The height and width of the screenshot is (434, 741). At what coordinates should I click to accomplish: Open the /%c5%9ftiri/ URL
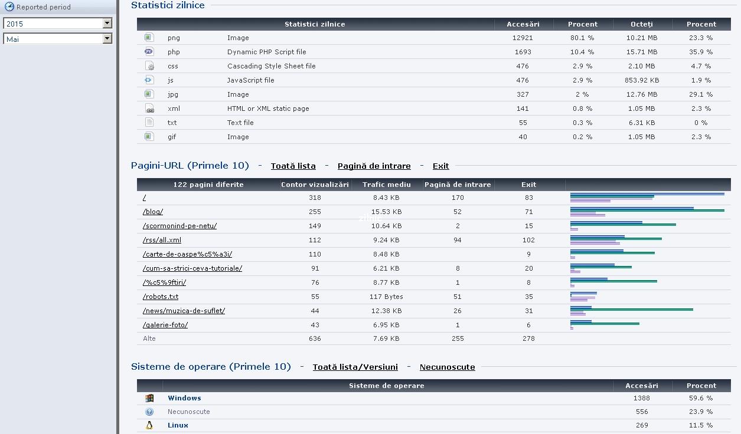165,282
